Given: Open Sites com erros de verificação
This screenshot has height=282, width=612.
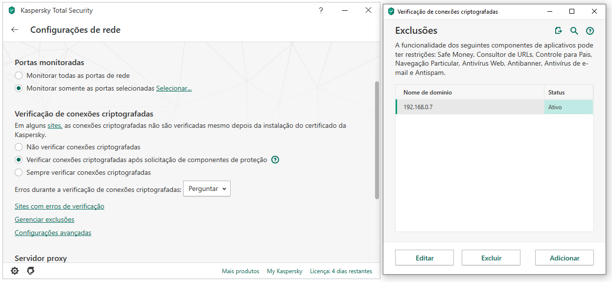Looking at the screenshot, I should (x=59, y=207).
